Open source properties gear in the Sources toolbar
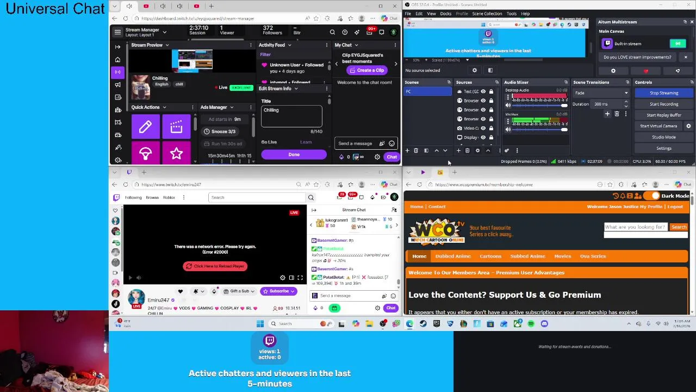 point(477,151)
